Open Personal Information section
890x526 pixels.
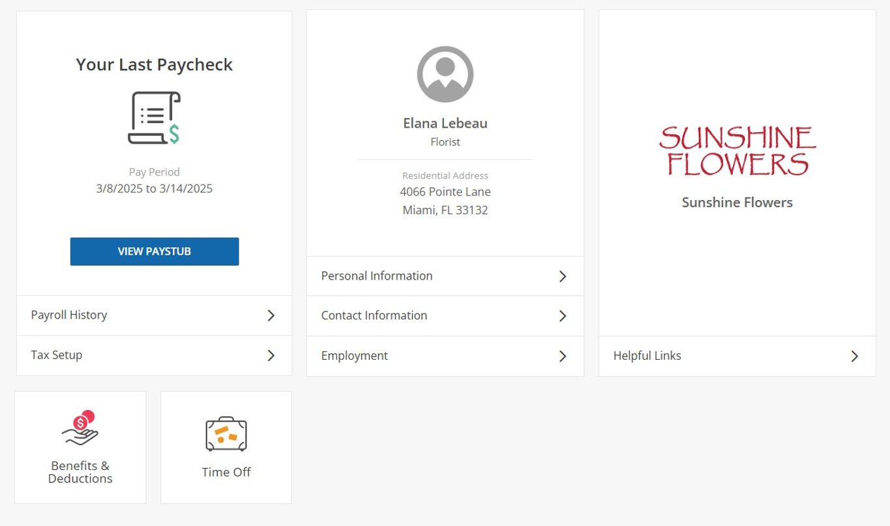click(445, 276)
